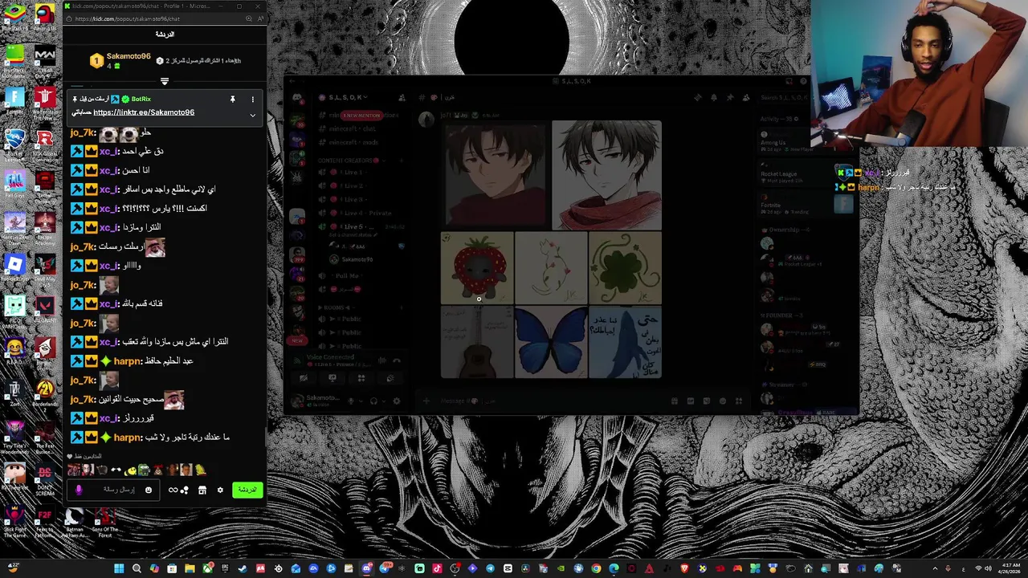
Task: Select the guitar drawing in Discord
Action: click(x=477, y=342)
